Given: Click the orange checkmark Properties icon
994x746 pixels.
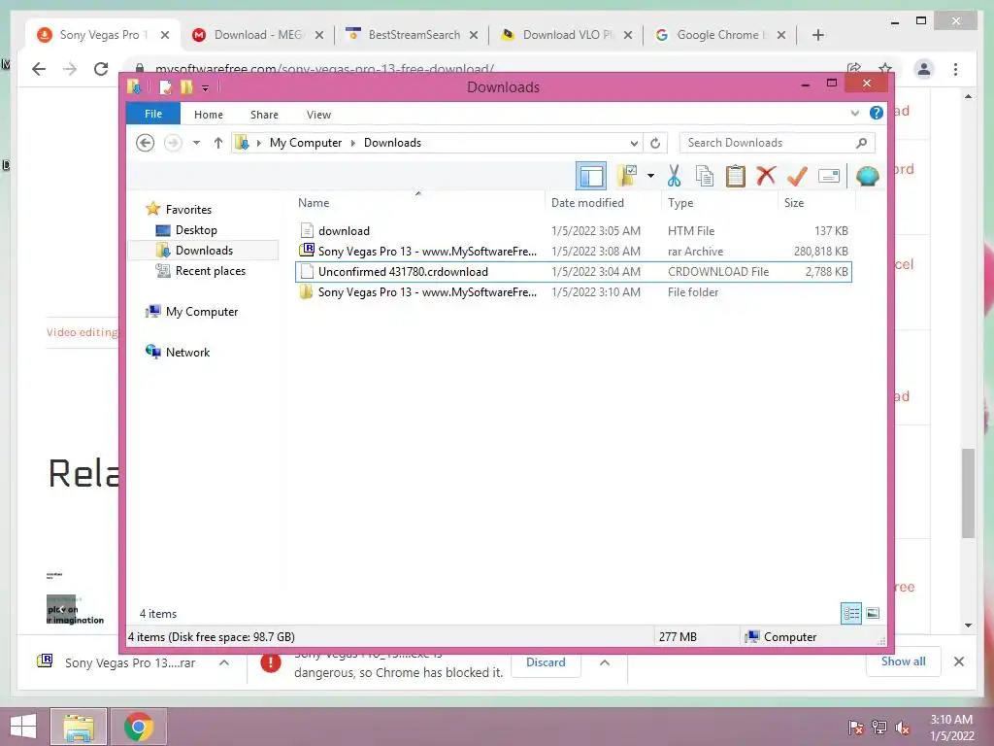Looking at the screenshot, I should click(x=797, y=176).
